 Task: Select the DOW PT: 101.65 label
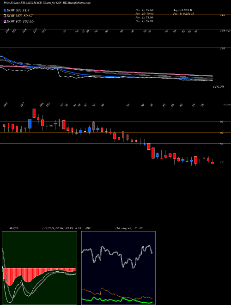tap(20, 21)
